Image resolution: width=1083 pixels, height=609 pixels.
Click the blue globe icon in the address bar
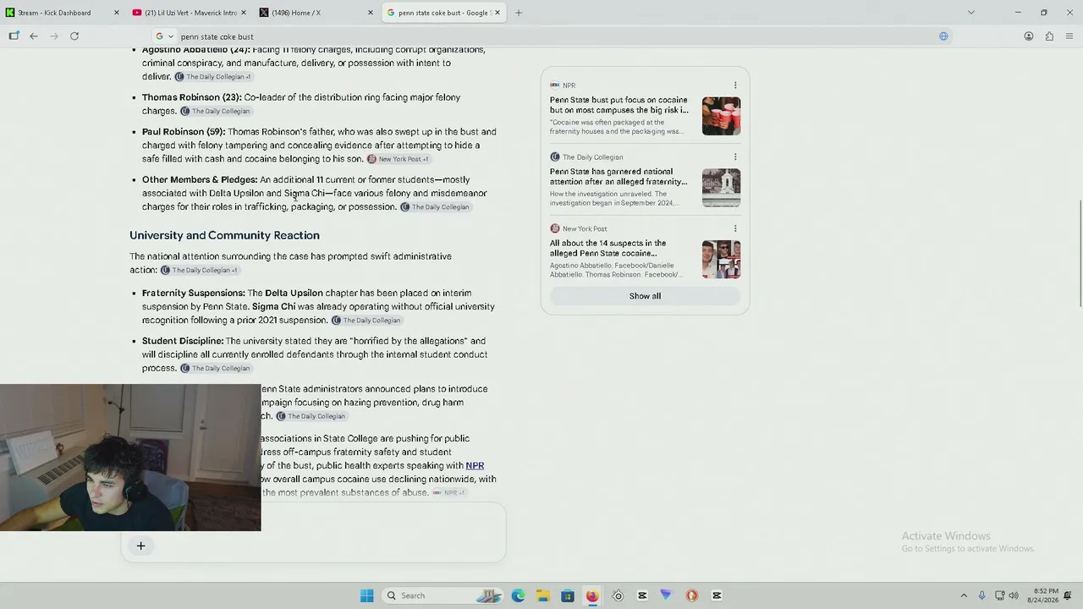943,36
